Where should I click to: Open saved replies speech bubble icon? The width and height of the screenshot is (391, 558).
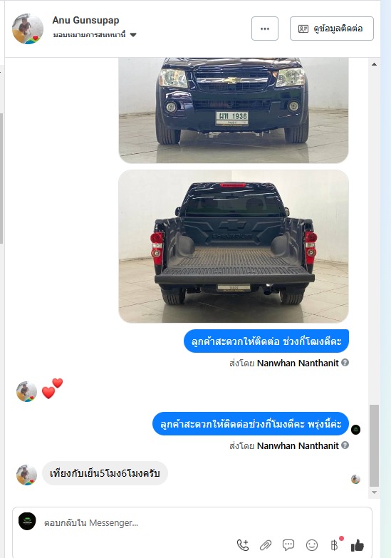click(288, 545)
